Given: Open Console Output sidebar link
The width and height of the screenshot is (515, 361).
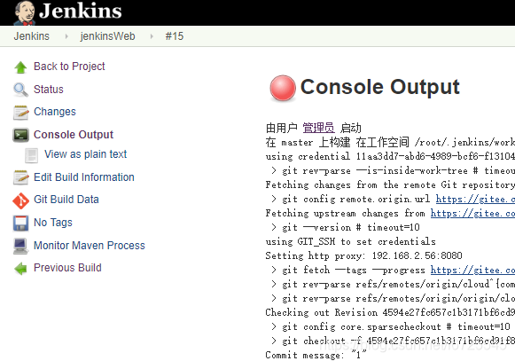Looking at the screenshot, I should pyautogui.click(x=74, y=135).
